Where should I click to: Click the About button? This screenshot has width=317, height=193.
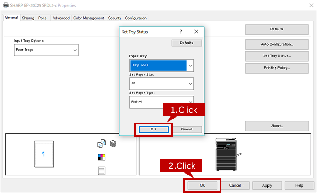click(277, 126)
